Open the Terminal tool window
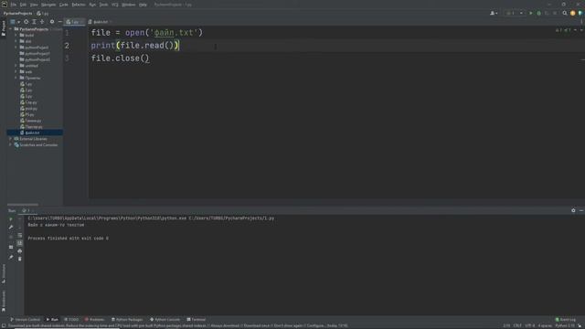Image resolution: width=585 pixels, height=329 pixels. (197, 320)
